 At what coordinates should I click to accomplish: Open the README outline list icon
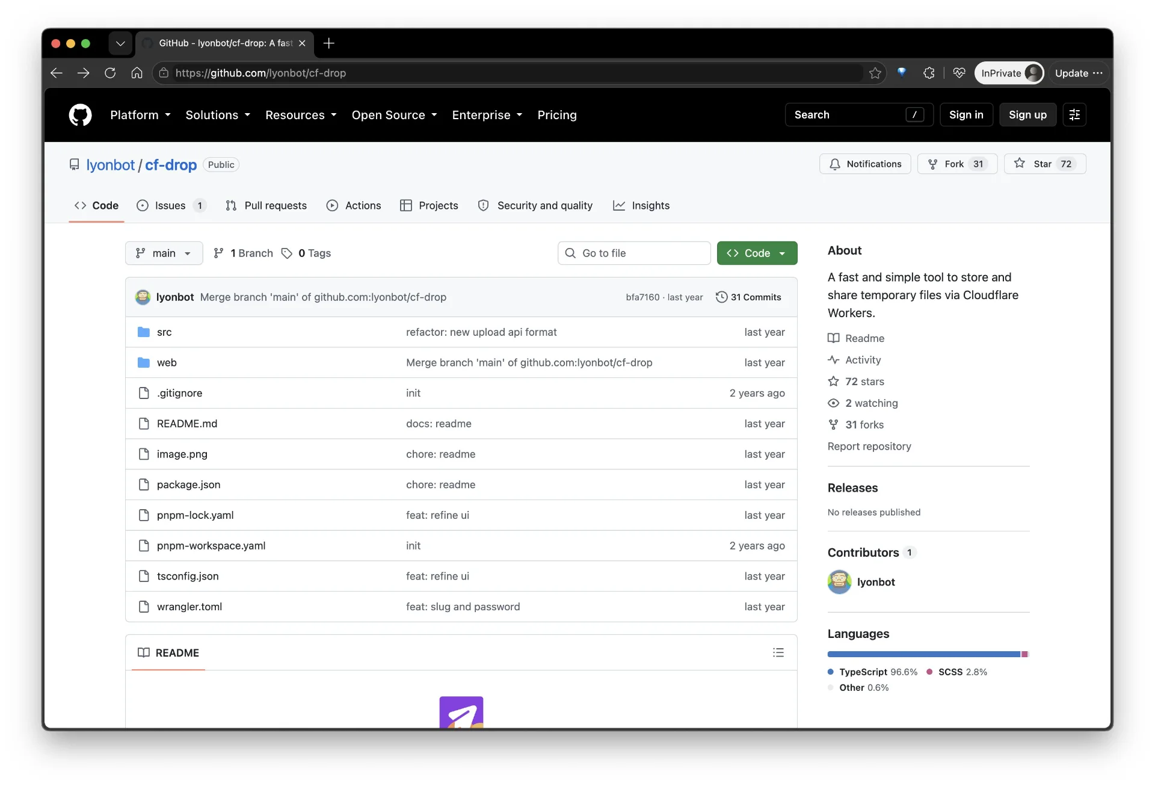[778, 653]
